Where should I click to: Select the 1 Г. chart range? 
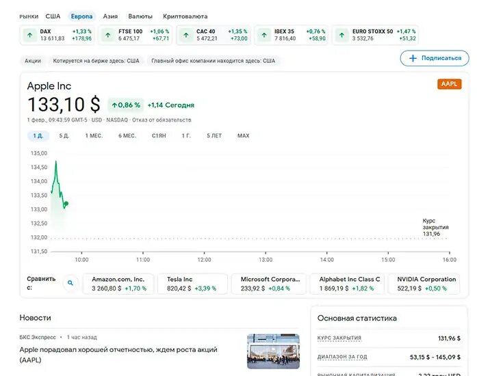186,136
